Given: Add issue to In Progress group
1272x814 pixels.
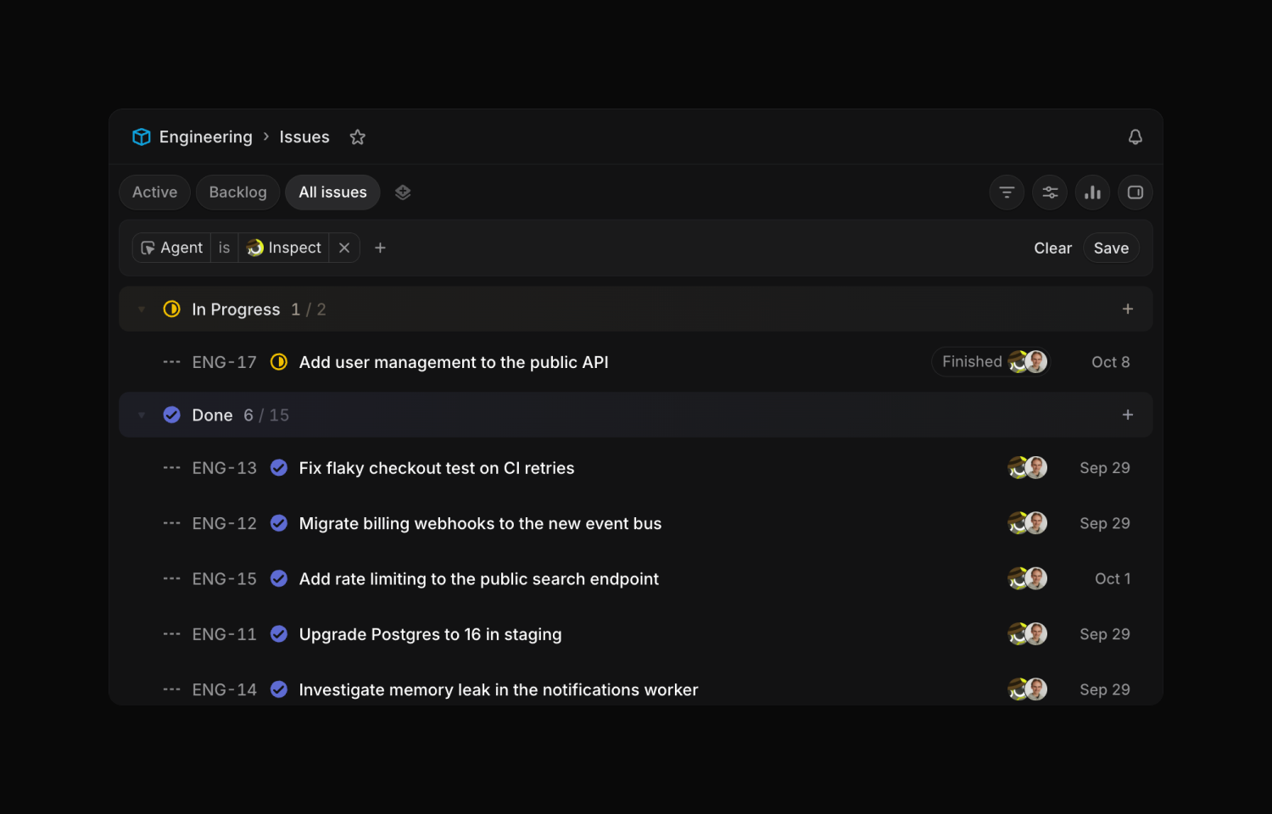Looking at the screenshot, I should click(1128, 309).
